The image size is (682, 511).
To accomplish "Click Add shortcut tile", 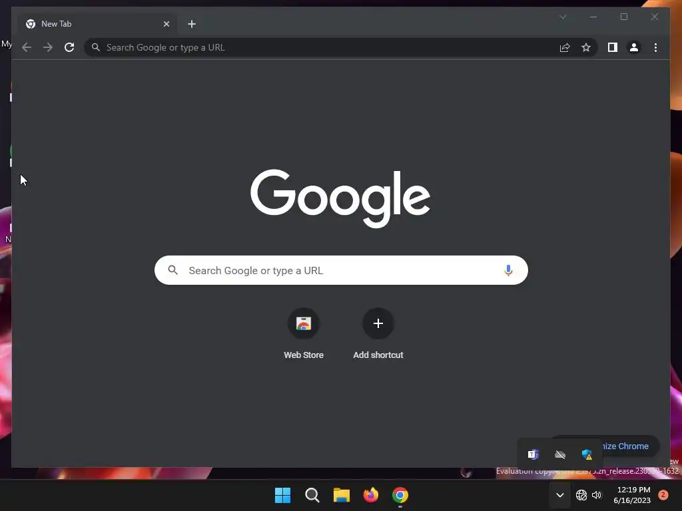I will click(378, 334).
